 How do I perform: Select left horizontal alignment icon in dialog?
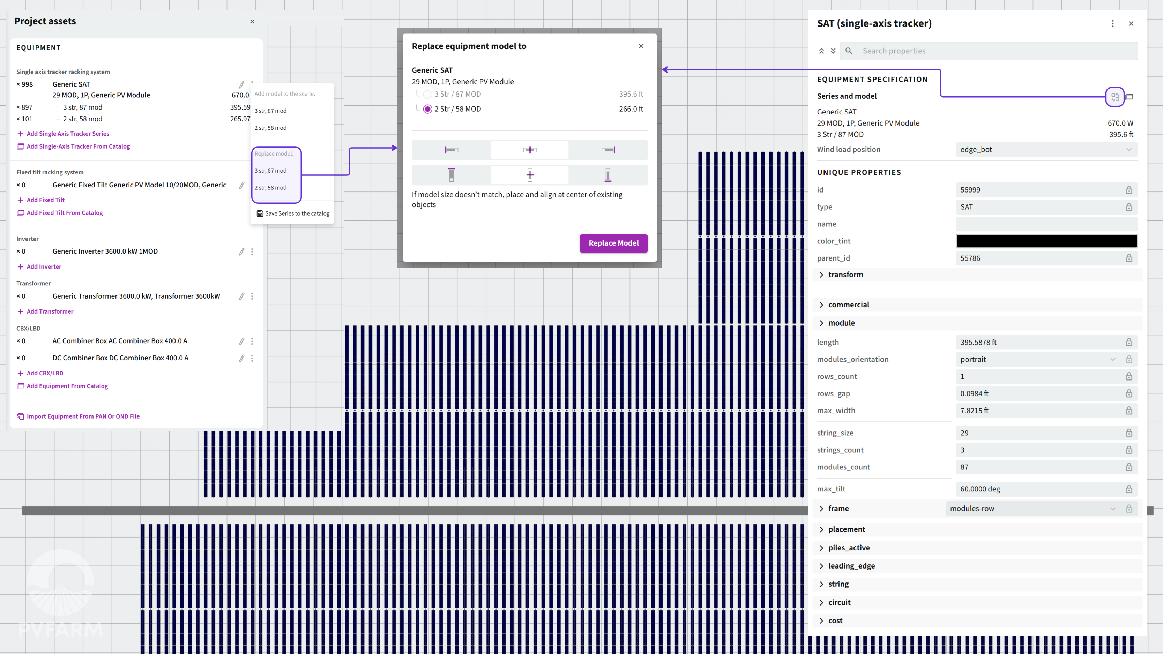451,150
